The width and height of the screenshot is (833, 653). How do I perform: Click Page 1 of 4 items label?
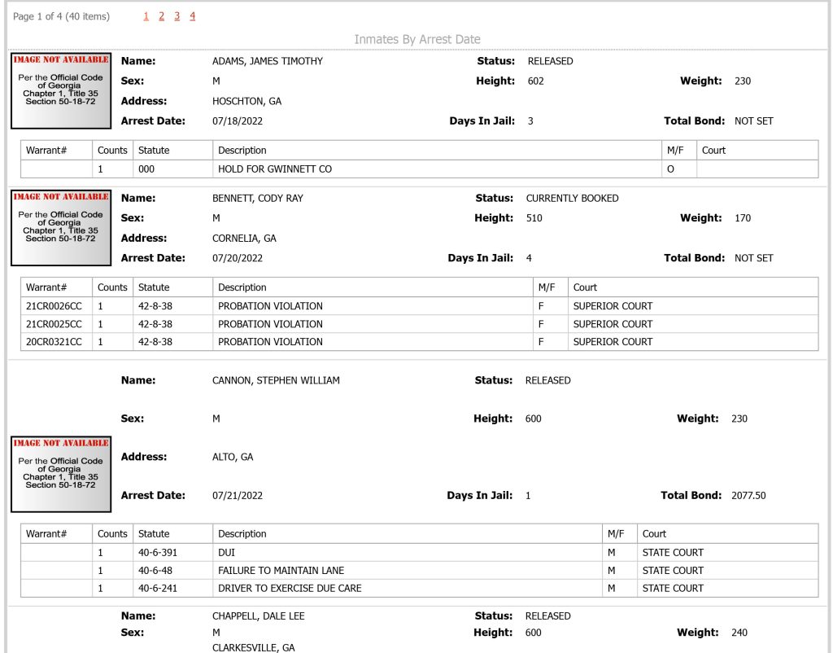point(61,16)
